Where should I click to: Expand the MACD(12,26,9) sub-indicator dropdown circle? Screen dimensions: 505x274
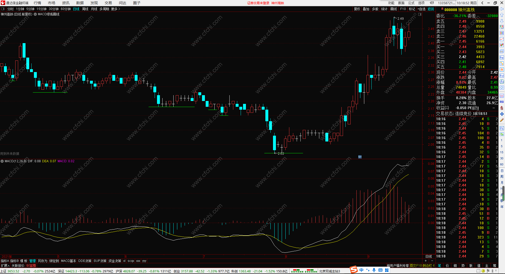2,161
